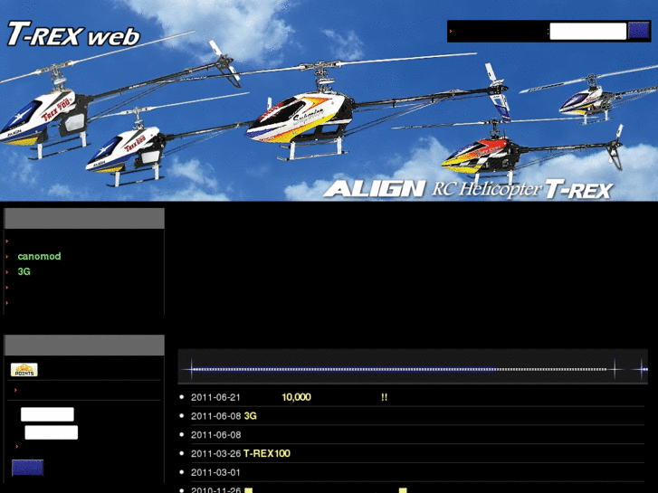Viewport: 658px width, 493px height.
Task: Click the lower login field below POINTS
Action: point(52,432)
